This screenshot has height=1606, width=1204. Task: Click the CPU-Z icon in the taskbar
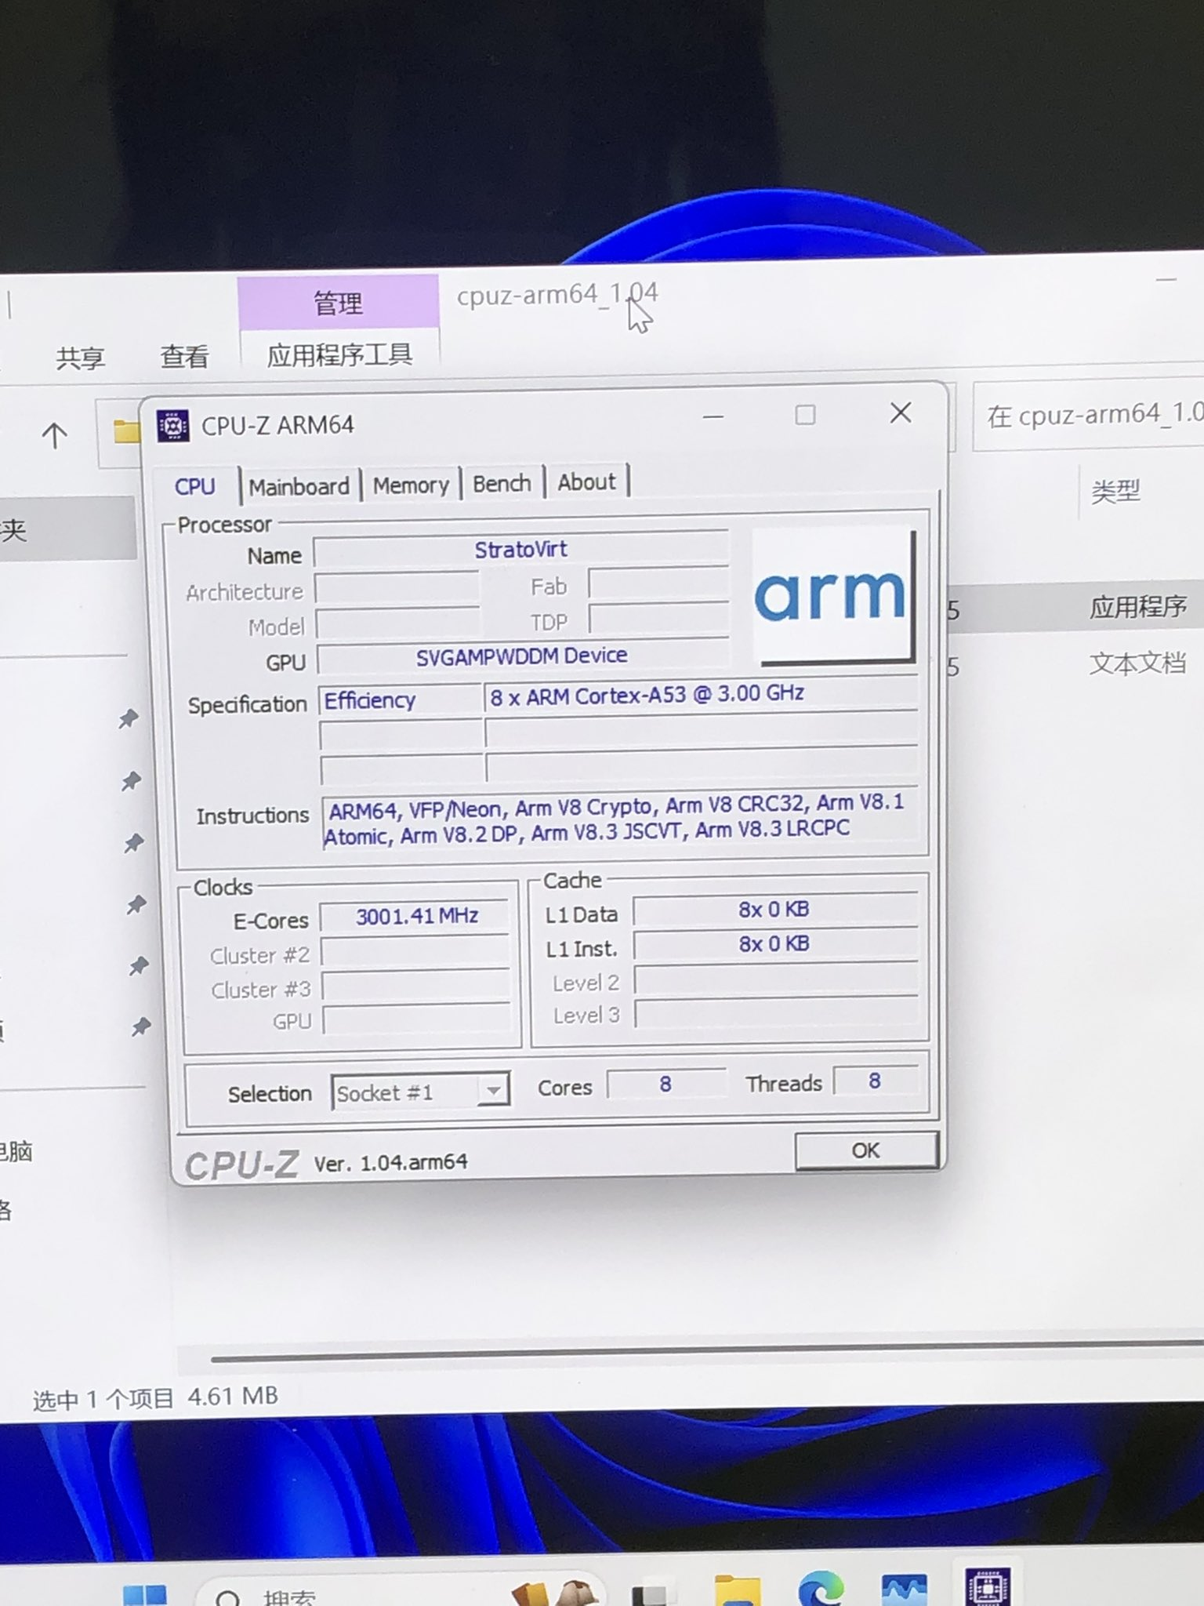pyautogui.click(x=988, y=1587)
